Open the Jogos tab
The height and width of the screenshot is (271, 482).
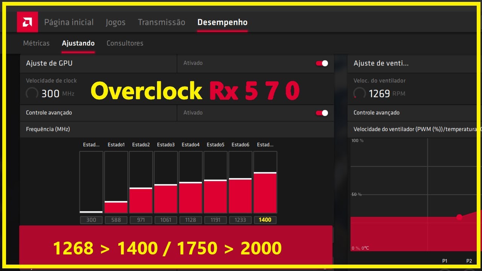tap(116, 22)
